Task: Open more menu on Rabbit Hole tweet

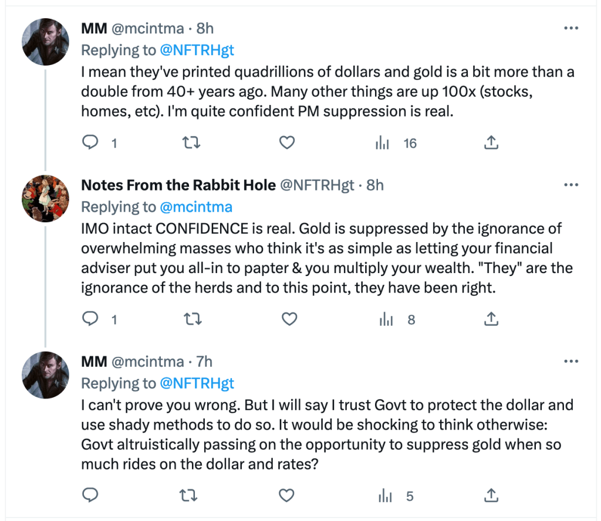Action: (570, 185)
